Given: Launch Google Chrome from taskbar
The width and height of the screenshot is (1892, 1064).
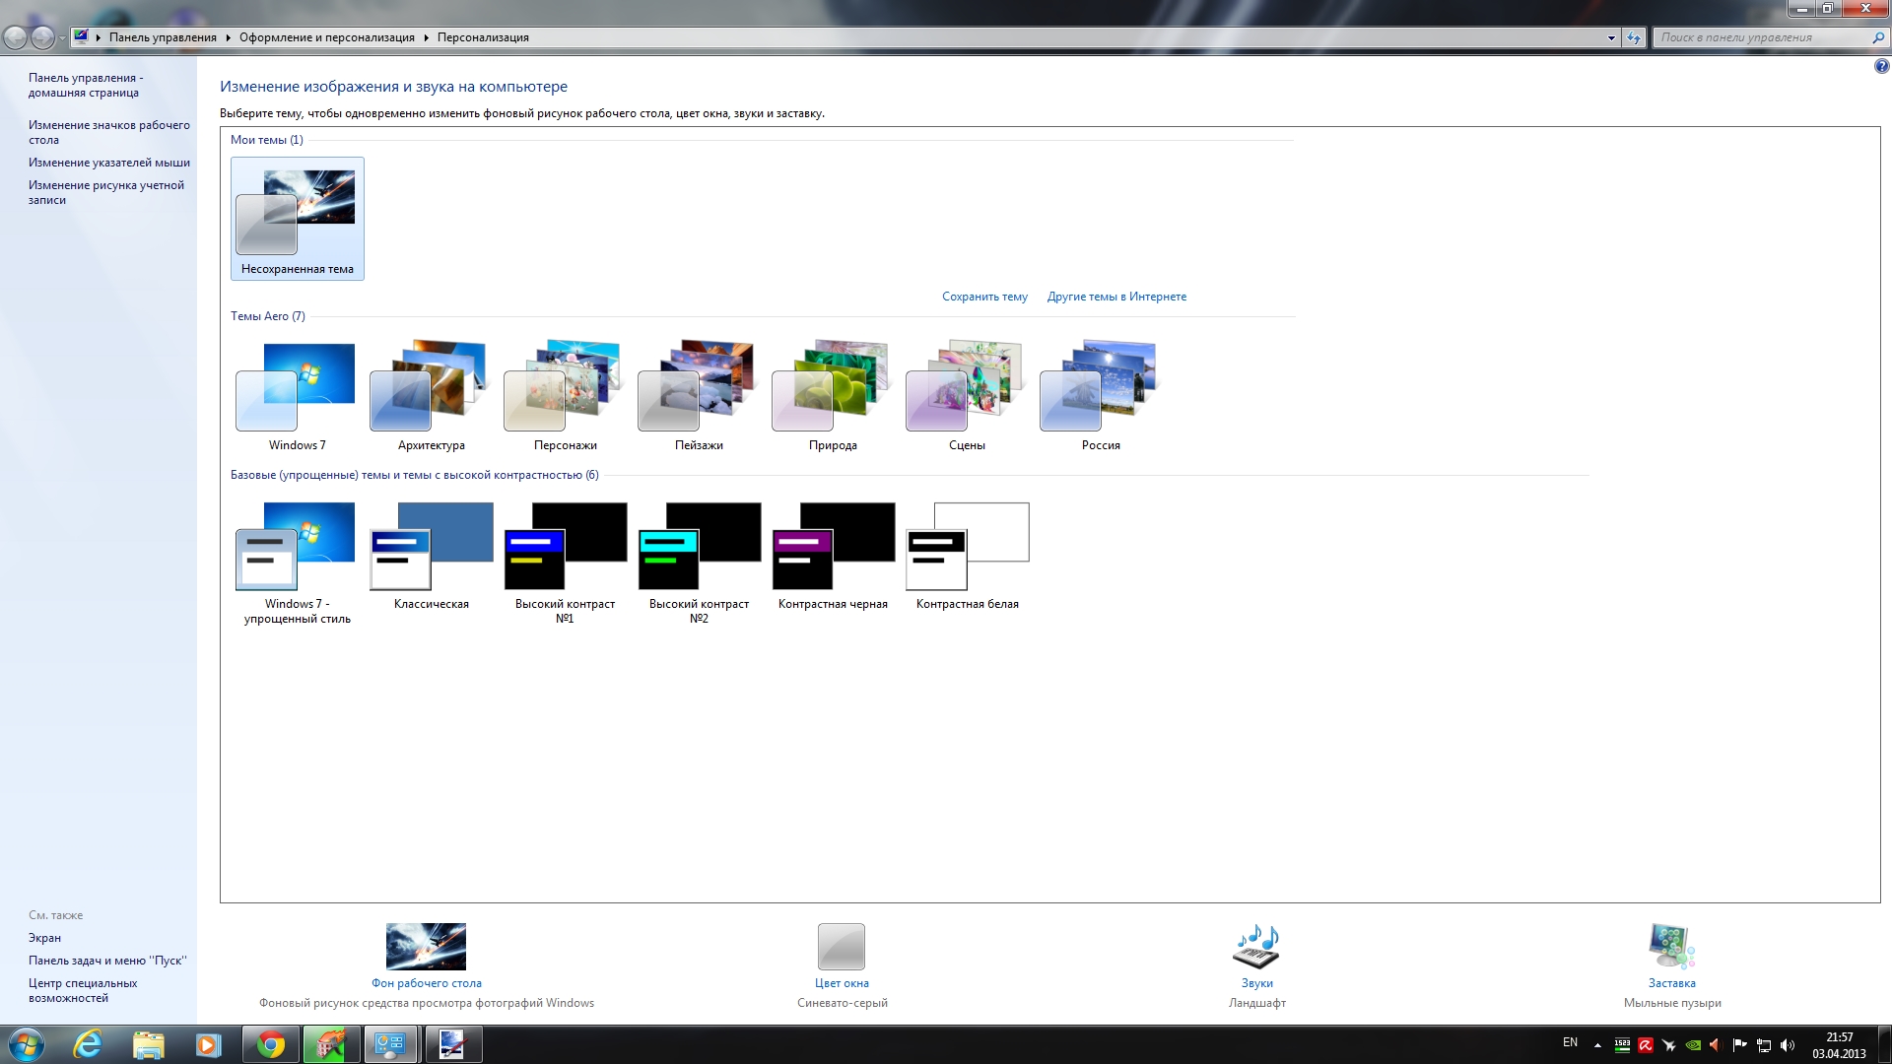Looking at the screenshot, I should (x=271, y=1044).
